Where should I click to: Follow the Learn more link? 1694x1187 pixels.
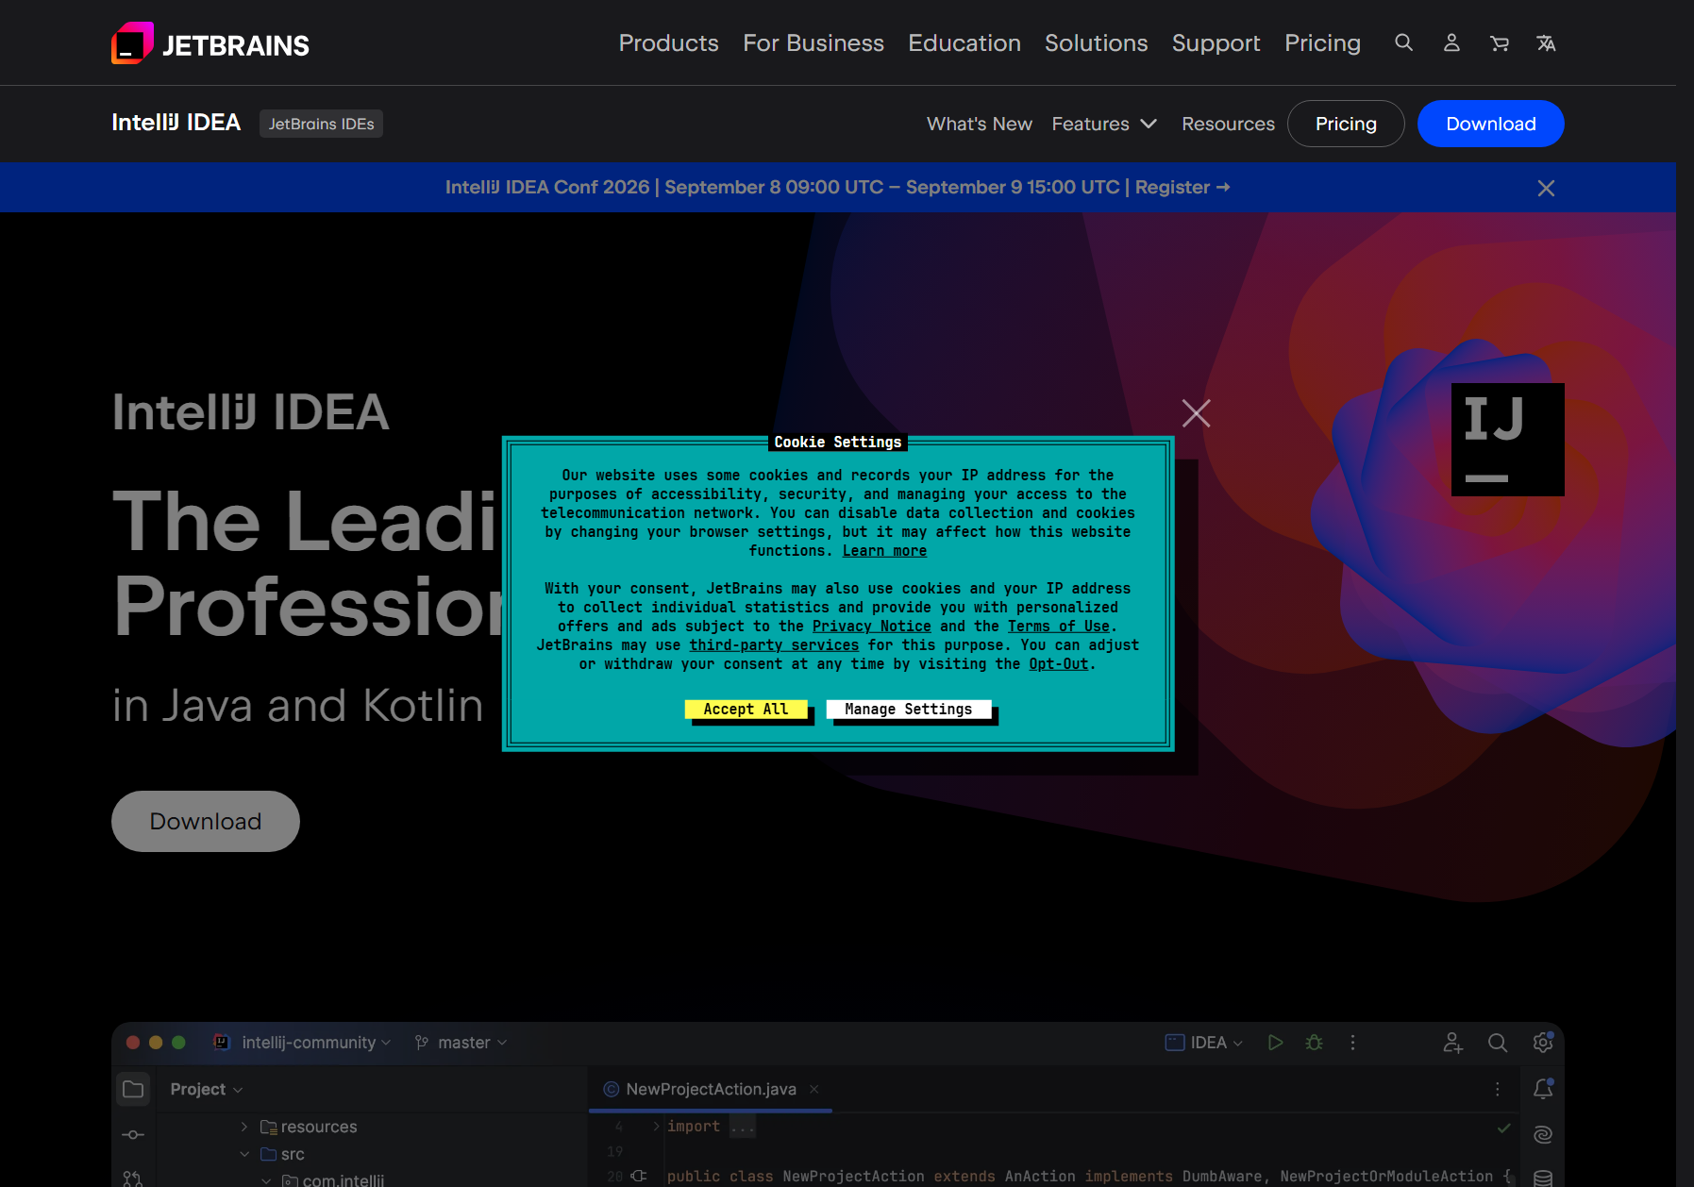(x=884, y=551)
